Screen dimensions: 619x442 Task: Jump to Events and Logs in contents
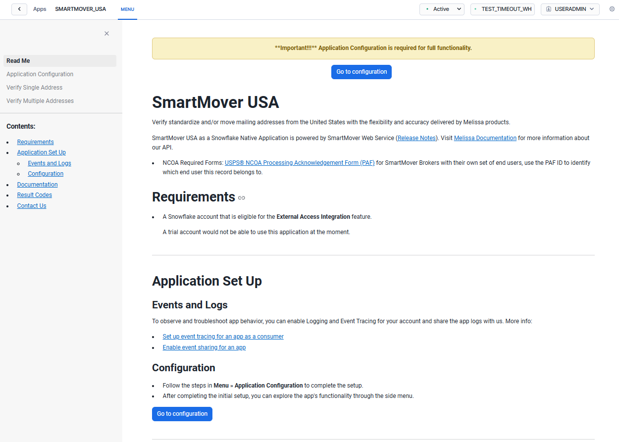[50, 163]
